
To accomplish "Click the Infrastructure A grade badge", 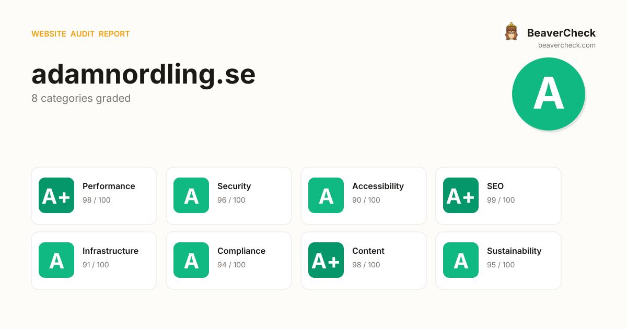I will pyautogui.click(x=56, y=260).
